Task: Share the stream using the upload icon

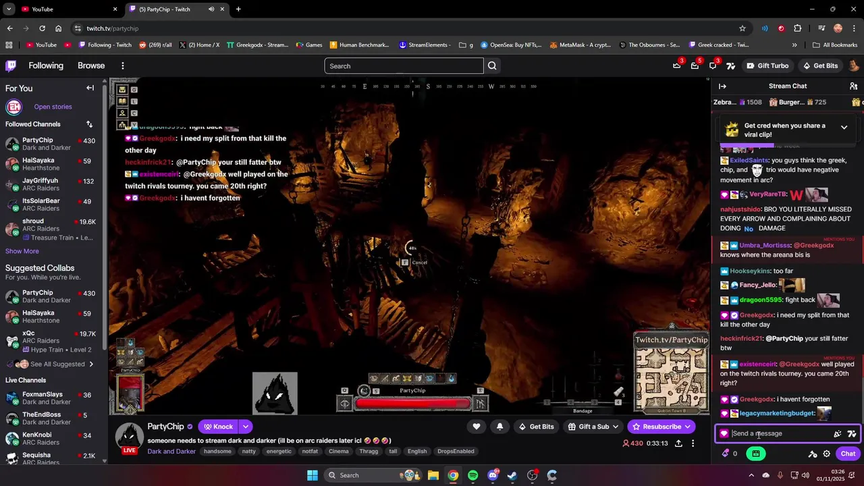Action: point(678,443)
